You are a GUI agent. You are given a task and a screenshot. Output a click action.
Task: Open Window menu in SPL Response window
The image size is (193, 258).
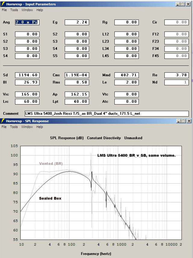pyautogui.click(x=27, y=127)
